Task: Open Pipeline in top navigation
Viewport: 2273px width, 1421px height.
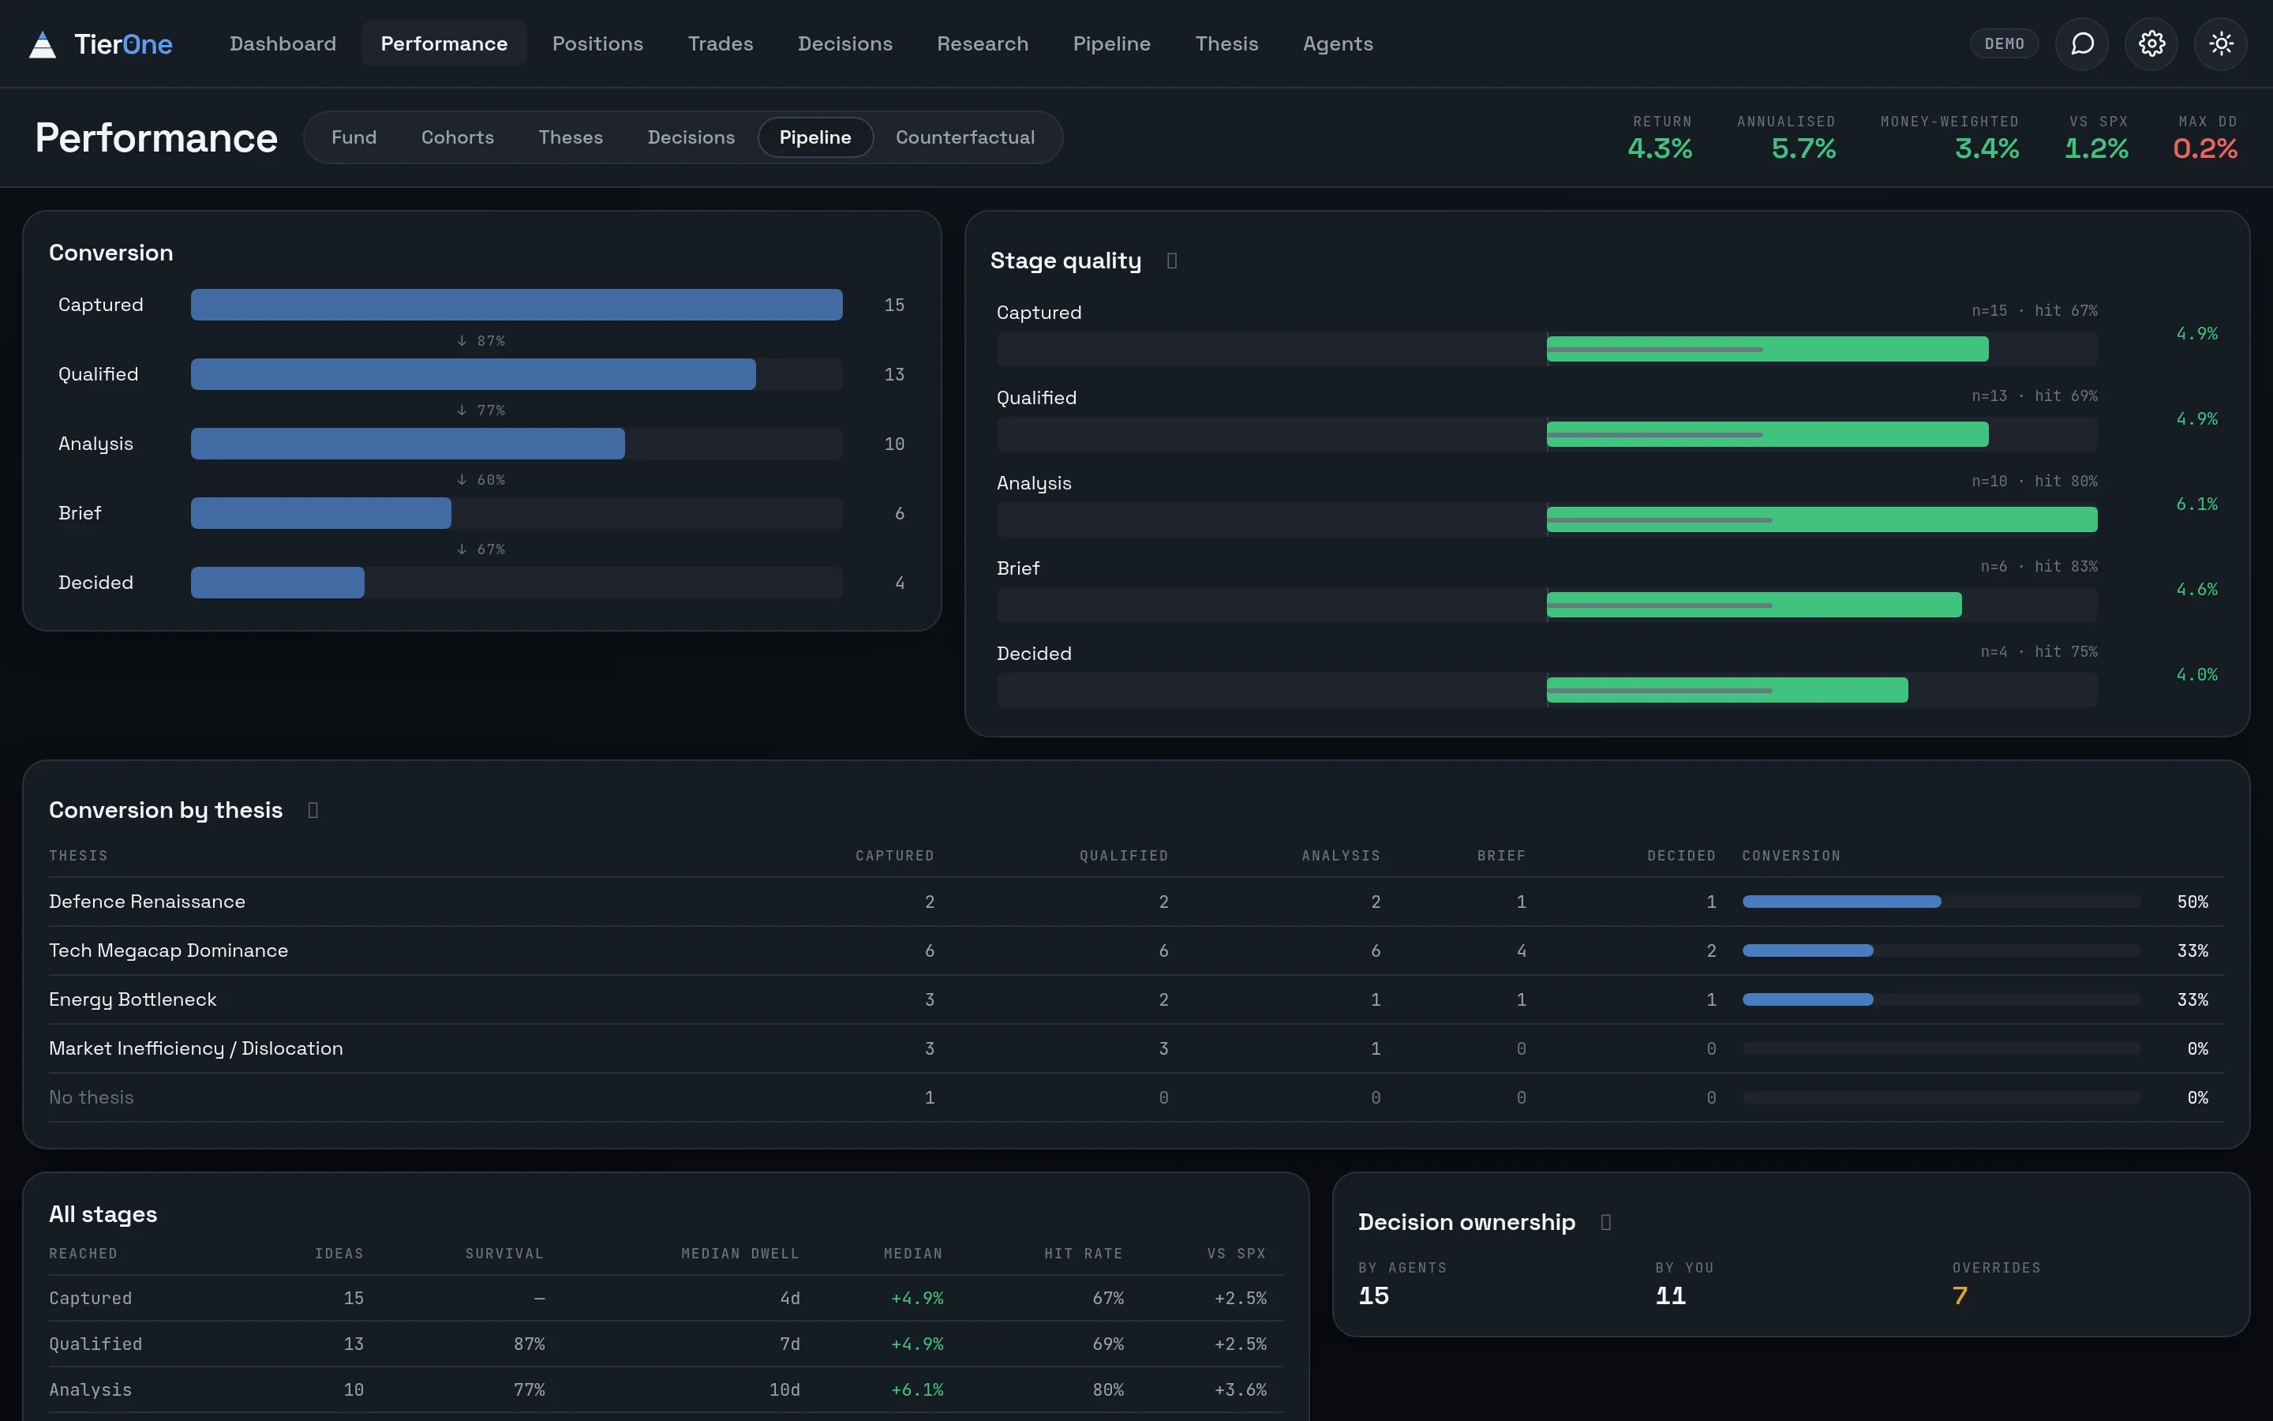Action: [x=1111, y=44]
